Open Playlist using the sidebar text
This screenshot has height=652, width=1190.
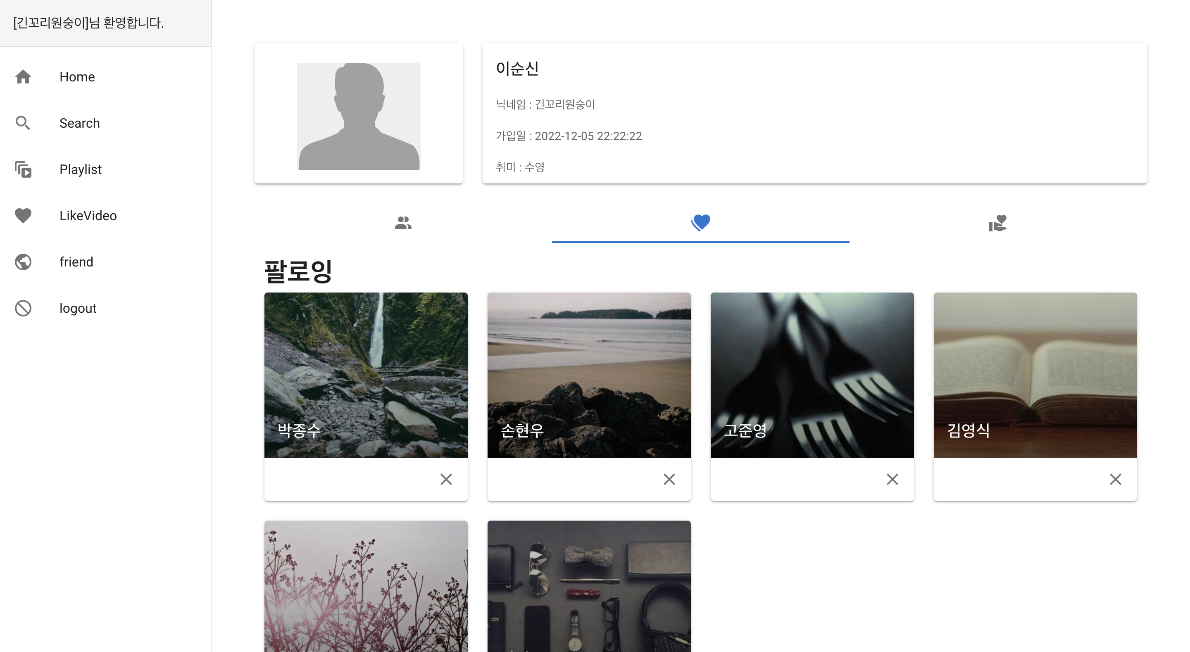pyautogui.click(x=81, y=169)
